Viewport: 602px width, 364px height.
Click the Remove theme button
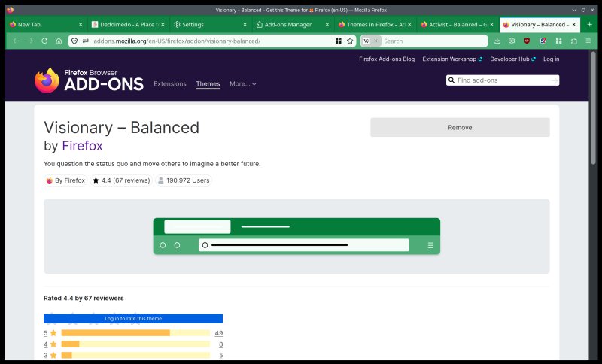pos(460,127)
